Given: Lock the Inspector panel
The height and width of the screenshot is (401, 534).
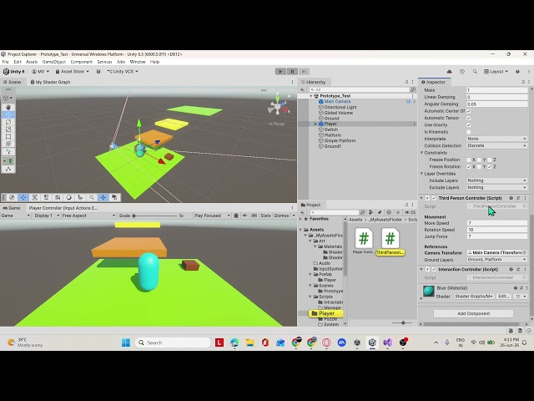Looking at the screenshot, I should coord(523,82).
